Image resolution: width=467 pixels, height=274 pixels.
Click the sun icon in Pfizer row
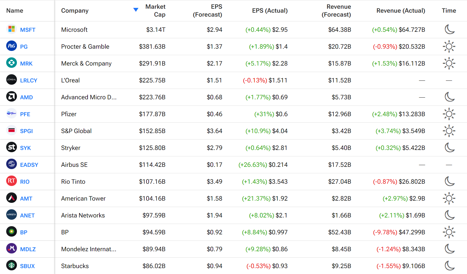point(449,114)
